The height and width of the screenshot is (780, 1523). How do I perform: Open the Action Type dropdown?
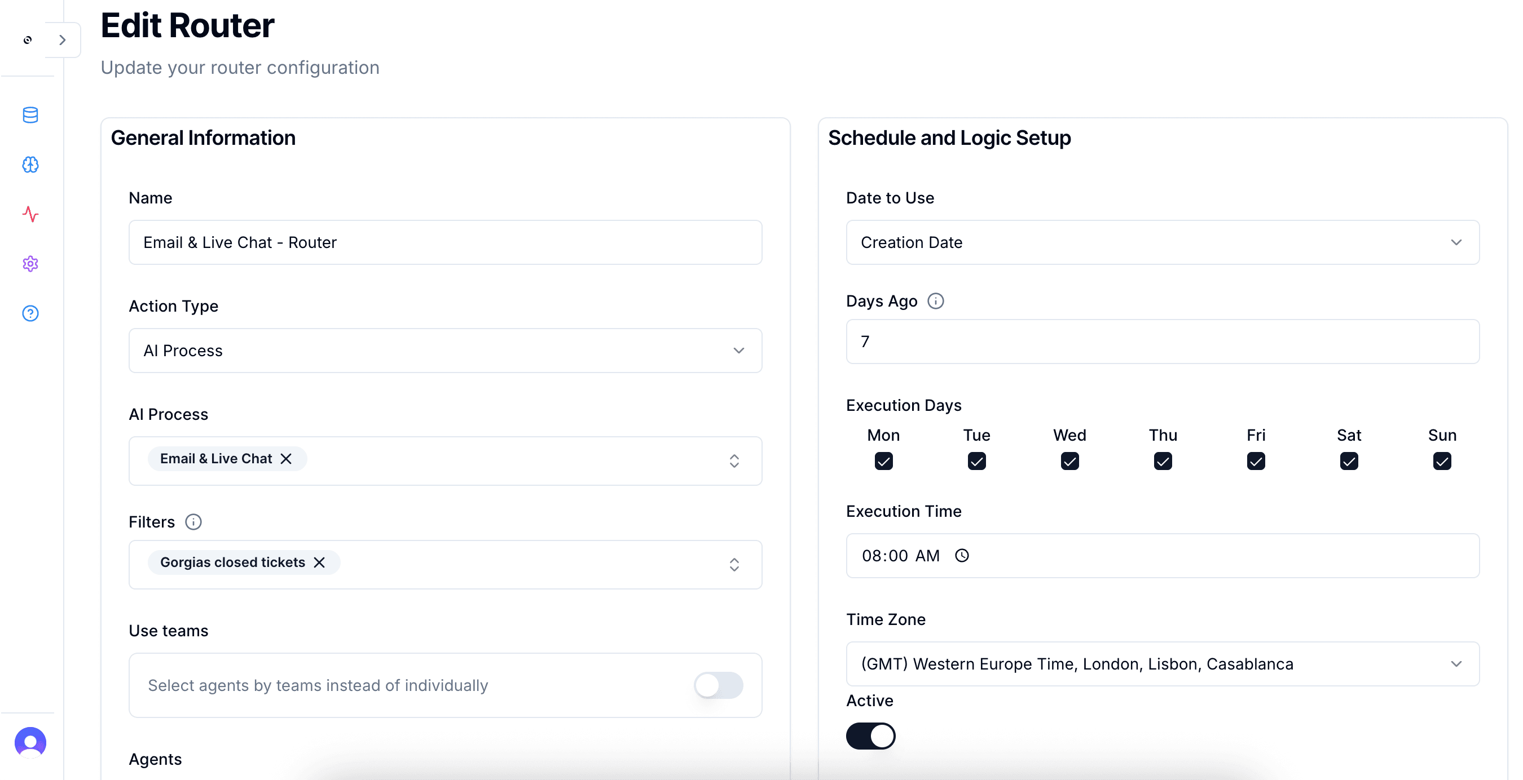point(738,351)
